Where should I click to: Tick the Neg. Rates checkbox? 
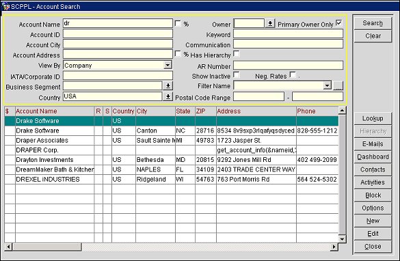point(293,75)
